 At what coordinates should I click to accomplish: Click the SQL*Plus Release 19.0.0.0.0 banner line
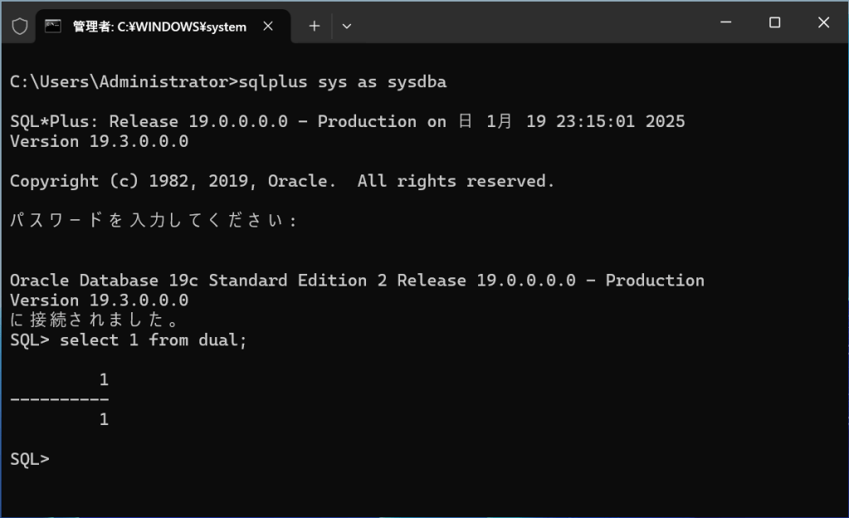(x=347, y=122)
